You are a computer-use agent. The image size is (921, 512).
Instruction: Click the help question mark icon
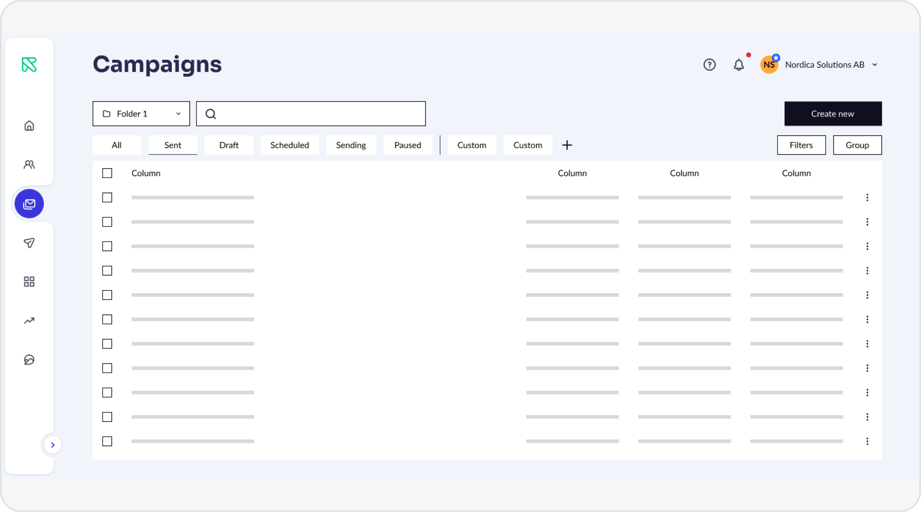pyautogui.click(x=710, y=65)
